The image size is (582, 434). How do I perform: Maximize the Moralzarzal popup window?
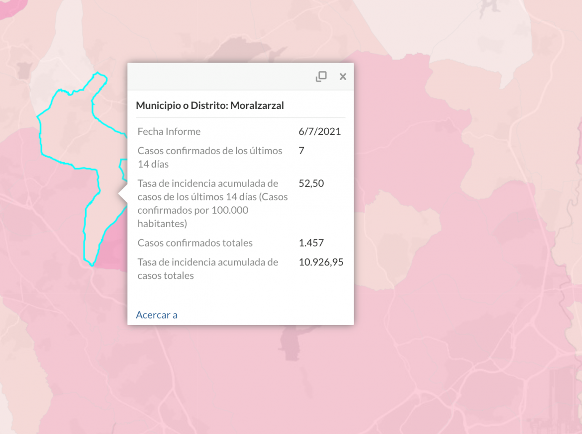click(321, 77)
